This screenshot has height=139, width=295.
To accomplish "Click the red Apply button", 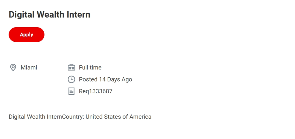I will (x=26, y=35).
